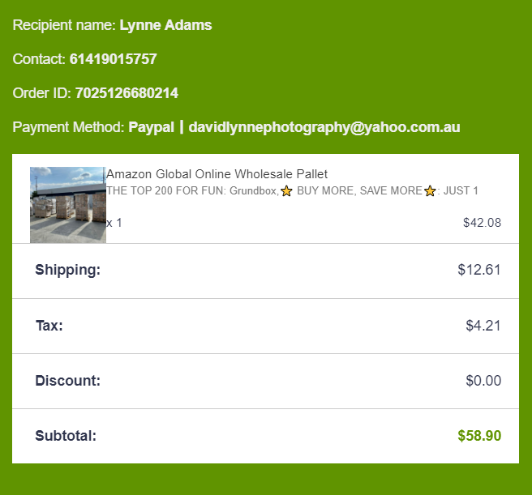532x495 pixels.
Task: Click the discount amount $0.00
Action: [483, 381]
